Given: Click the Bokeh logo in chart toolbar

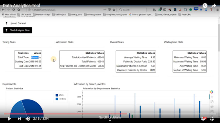Looking at the screenshot, I should click(212, 92).
